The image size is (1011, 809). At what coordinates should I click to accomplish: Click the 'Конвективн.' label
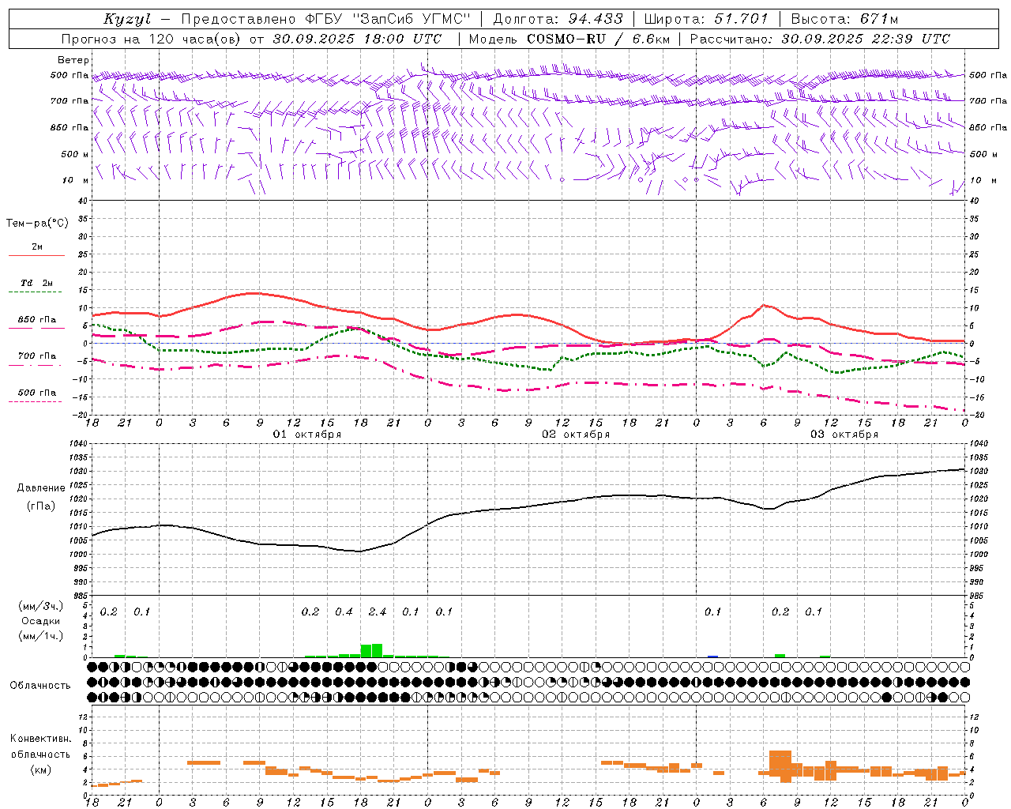[x=41, y=739]
